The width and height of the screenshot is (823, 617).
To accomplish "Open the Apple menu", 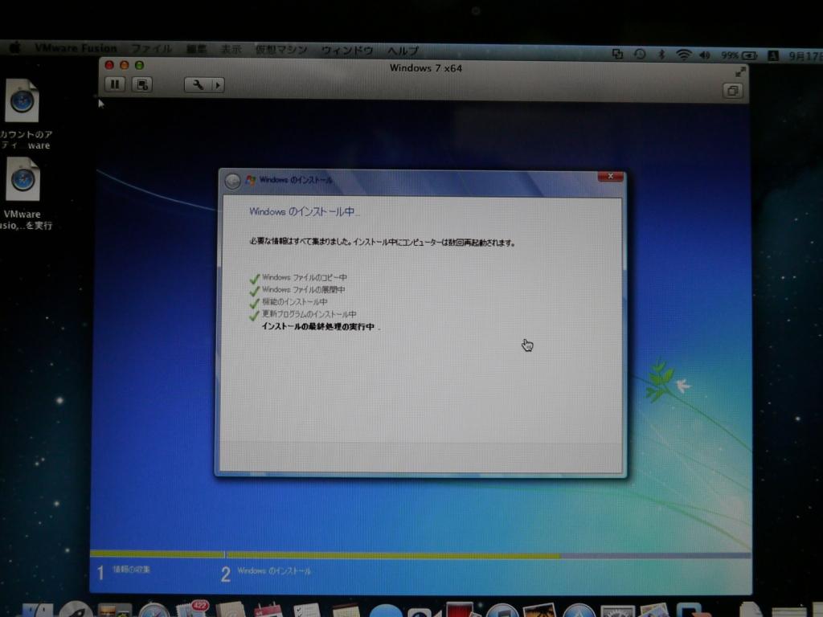I will coord(15,47).
